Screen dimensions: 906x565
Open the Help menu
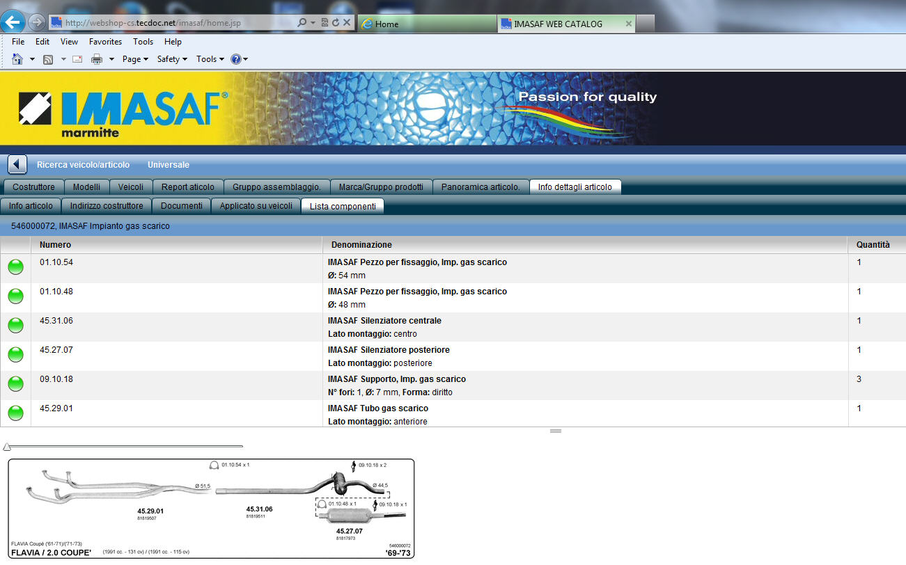tap(173, 42)
